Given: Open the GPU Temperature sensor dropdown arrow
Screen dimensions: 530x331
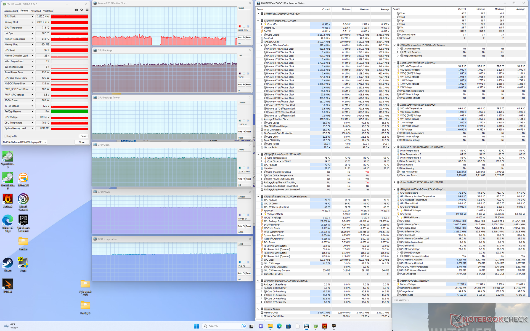Looking at the screenshot, I should point(32,28).
